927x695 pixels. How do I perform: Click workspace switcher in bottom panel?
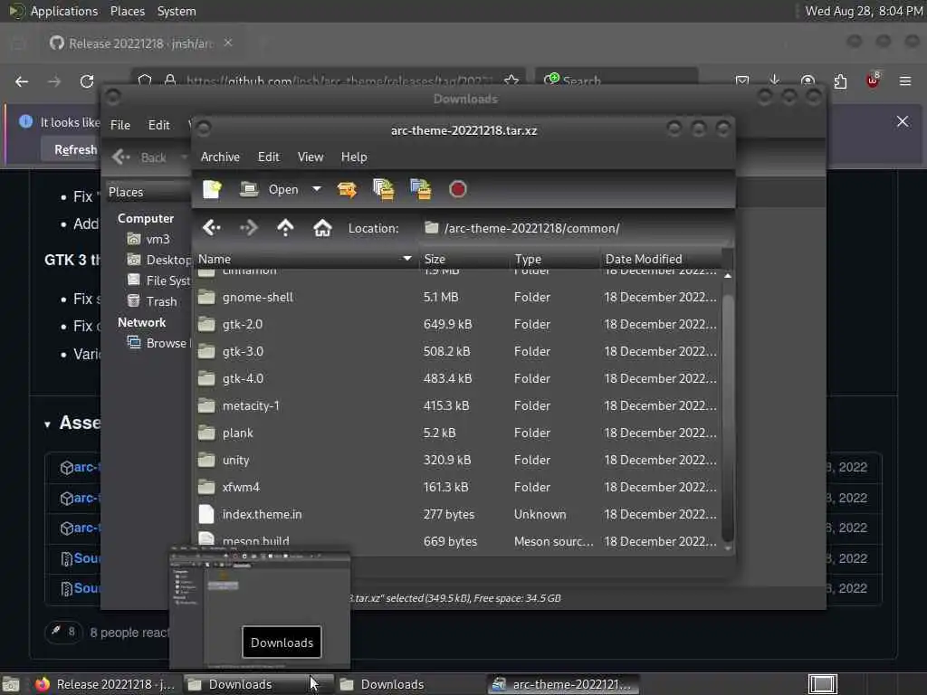pyautogui.click(x=822, y=684)
